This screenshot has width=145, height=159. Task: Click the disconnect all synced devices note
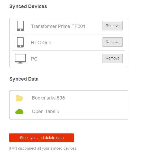click(x=43, y=148)
